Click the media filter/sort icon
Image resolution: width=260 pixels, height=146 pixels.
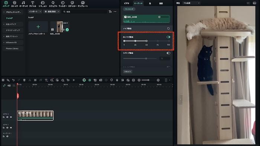pyautogui.click(x=110, y=11)
